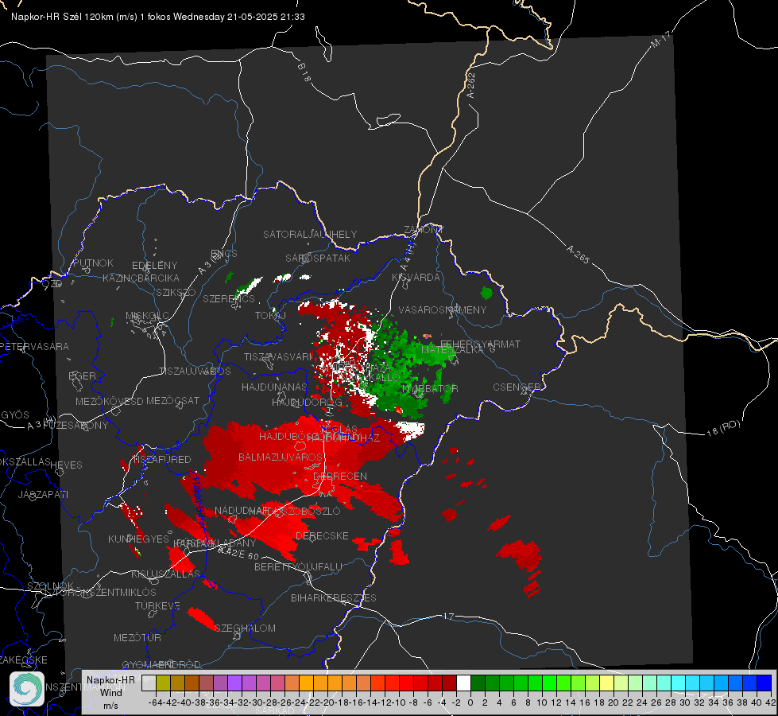778x716 pixels.
Task: Select the BIHARKERESZTES label
Action: coord(334,597)
